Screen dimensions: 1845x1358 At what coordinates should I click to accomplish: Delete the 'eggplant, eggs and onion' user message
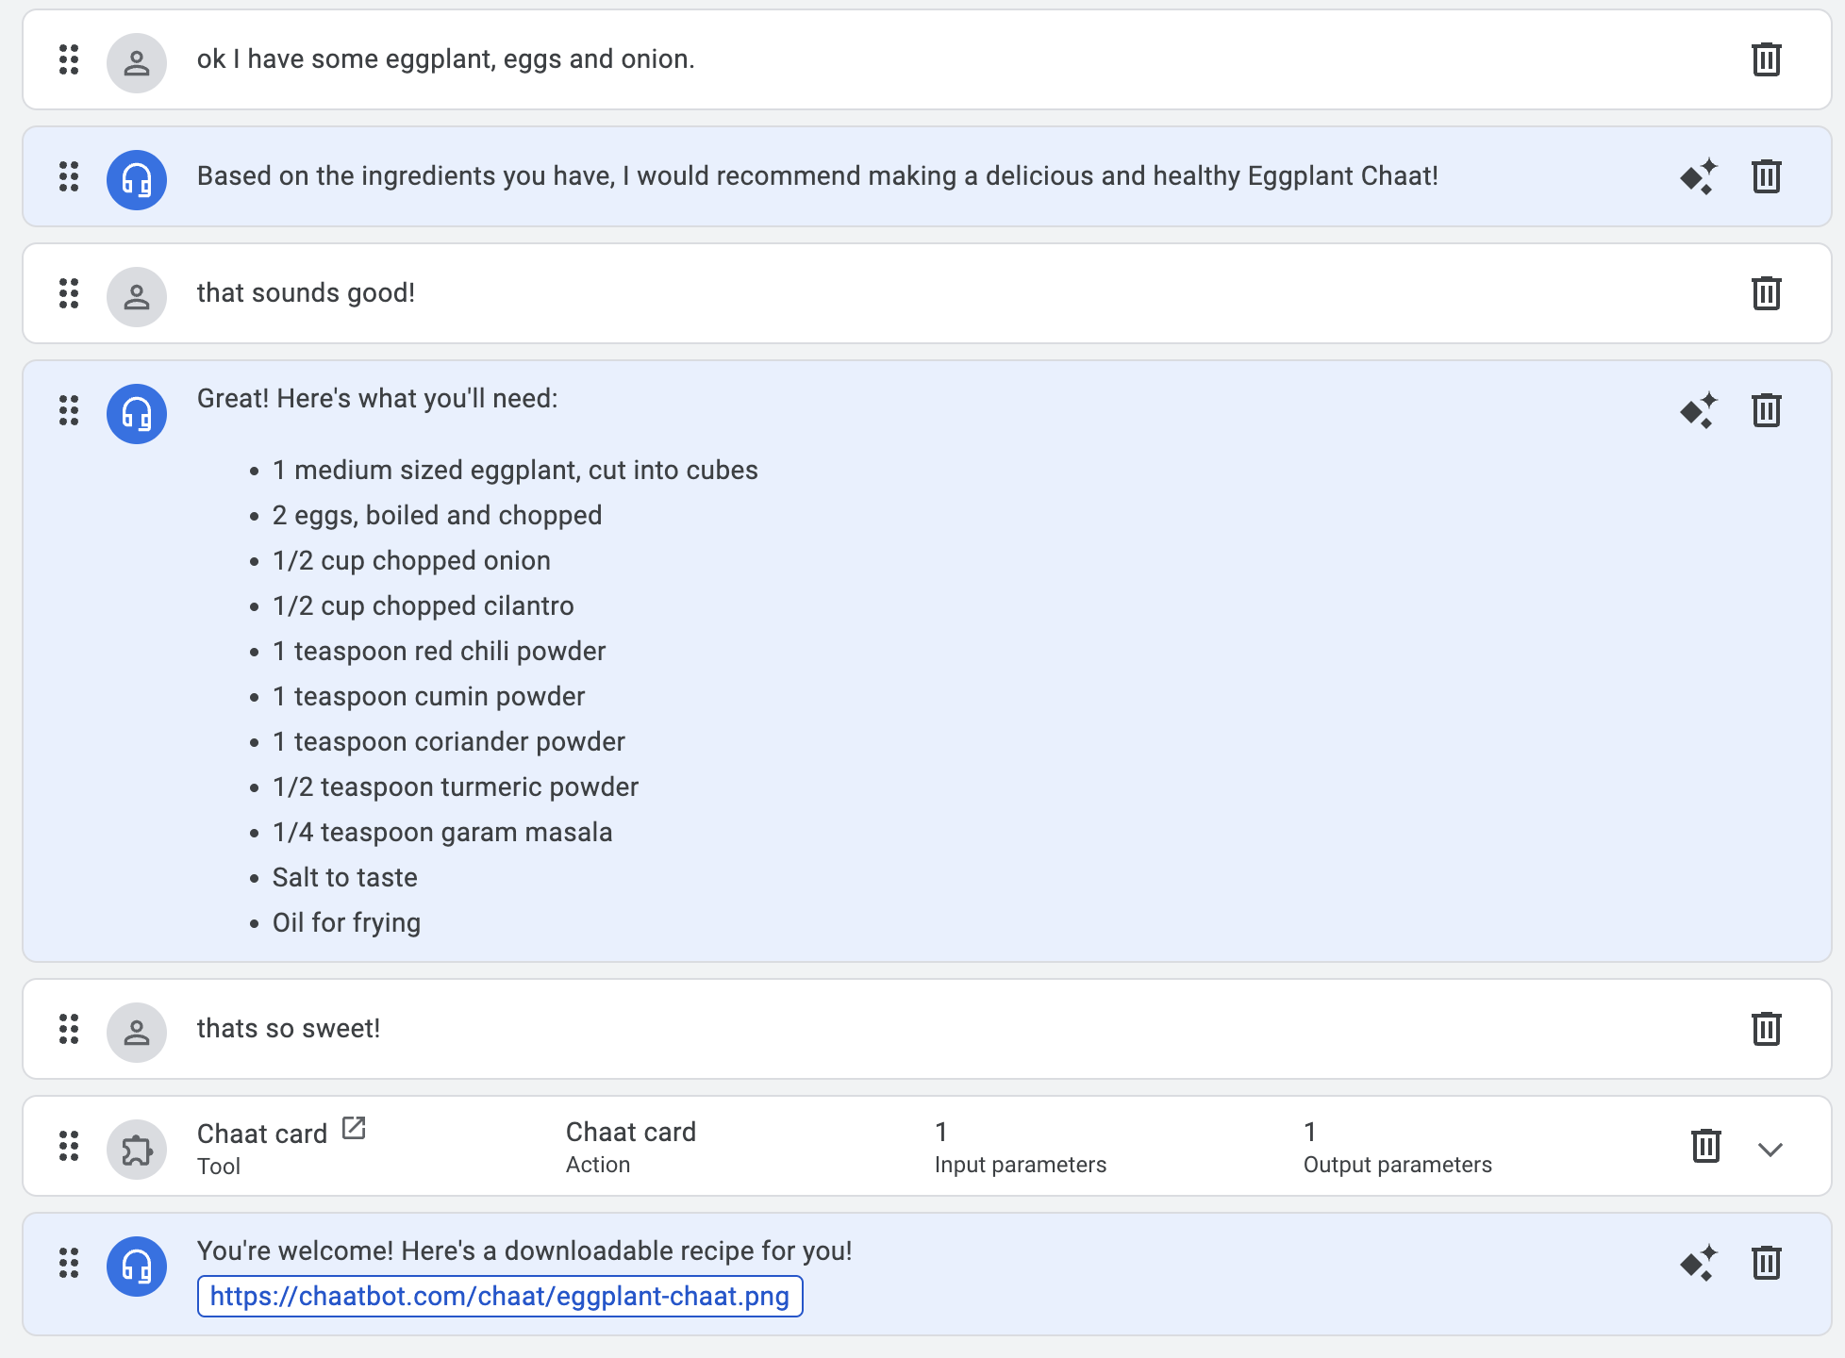1766,59
